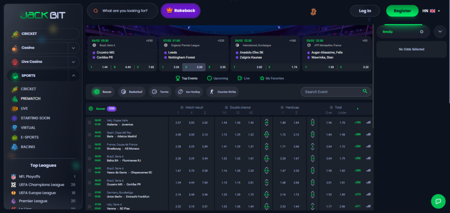The width and height of the screenshot is (450, 213).
Task: Expand the Casino sidebar menu chevron
Action: coord(73,48)
